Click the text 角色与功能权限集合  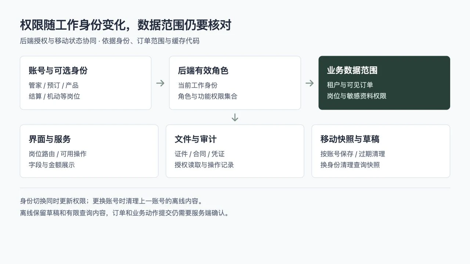pyautogui.click(x=207, y=96)
